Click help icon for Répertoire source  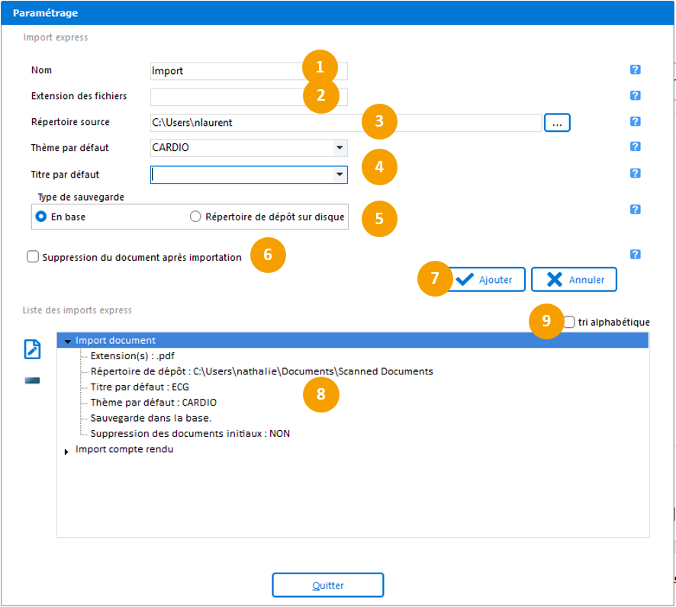click(635, 121)
